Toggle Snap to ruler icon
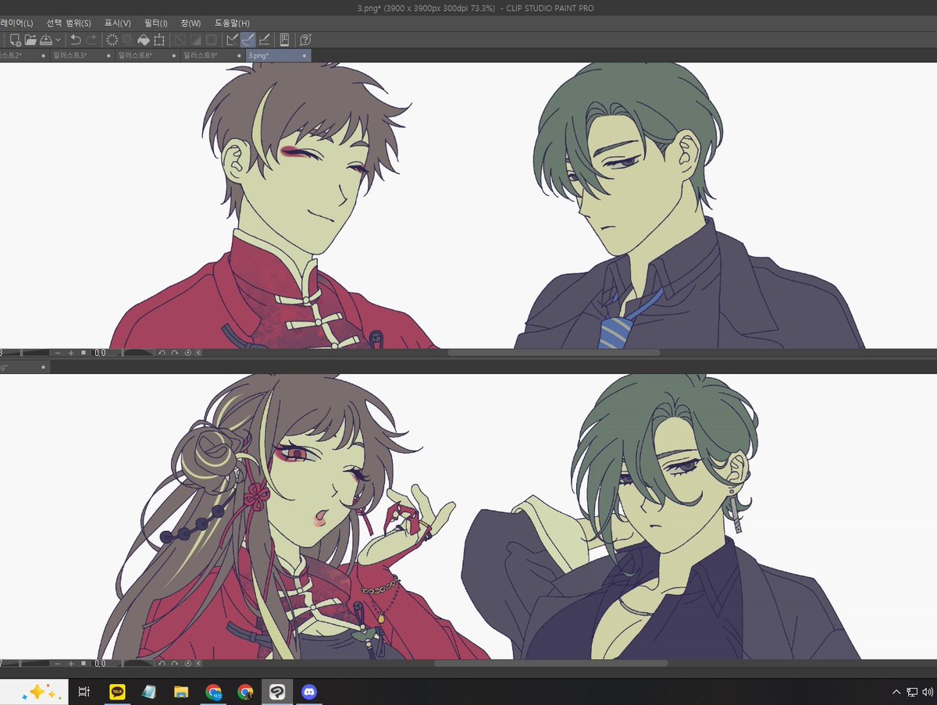Image resolution: width=937 pixels, height=705 pixels. coord(232,39)
